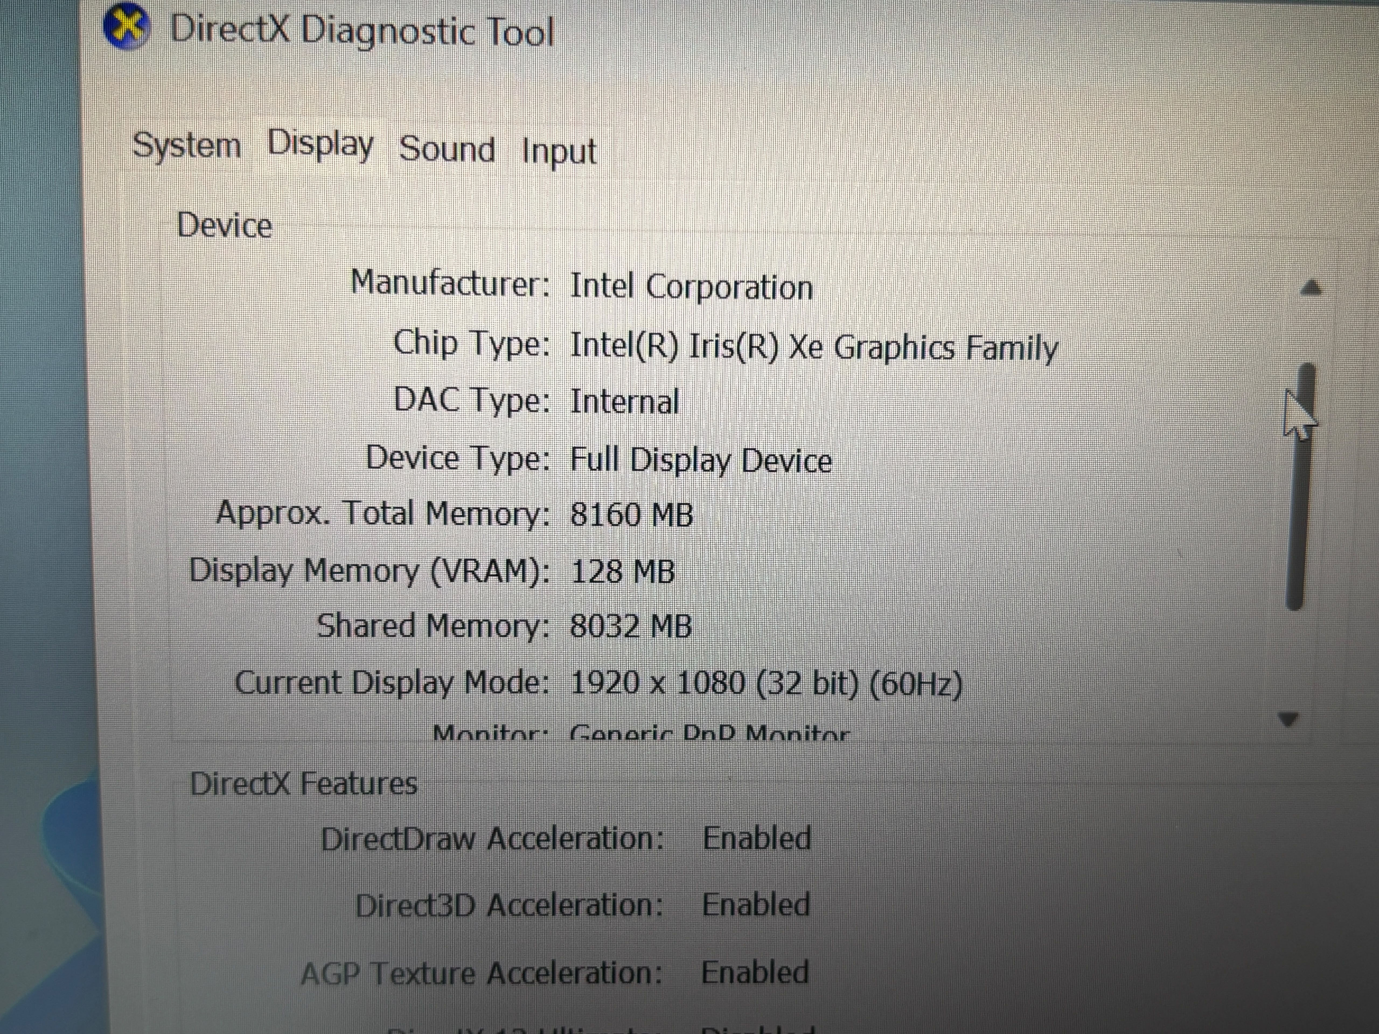This screenshot has height=1034, width=1379.
Task: Click the DAC Type Internal value
Action: (624, 402)
